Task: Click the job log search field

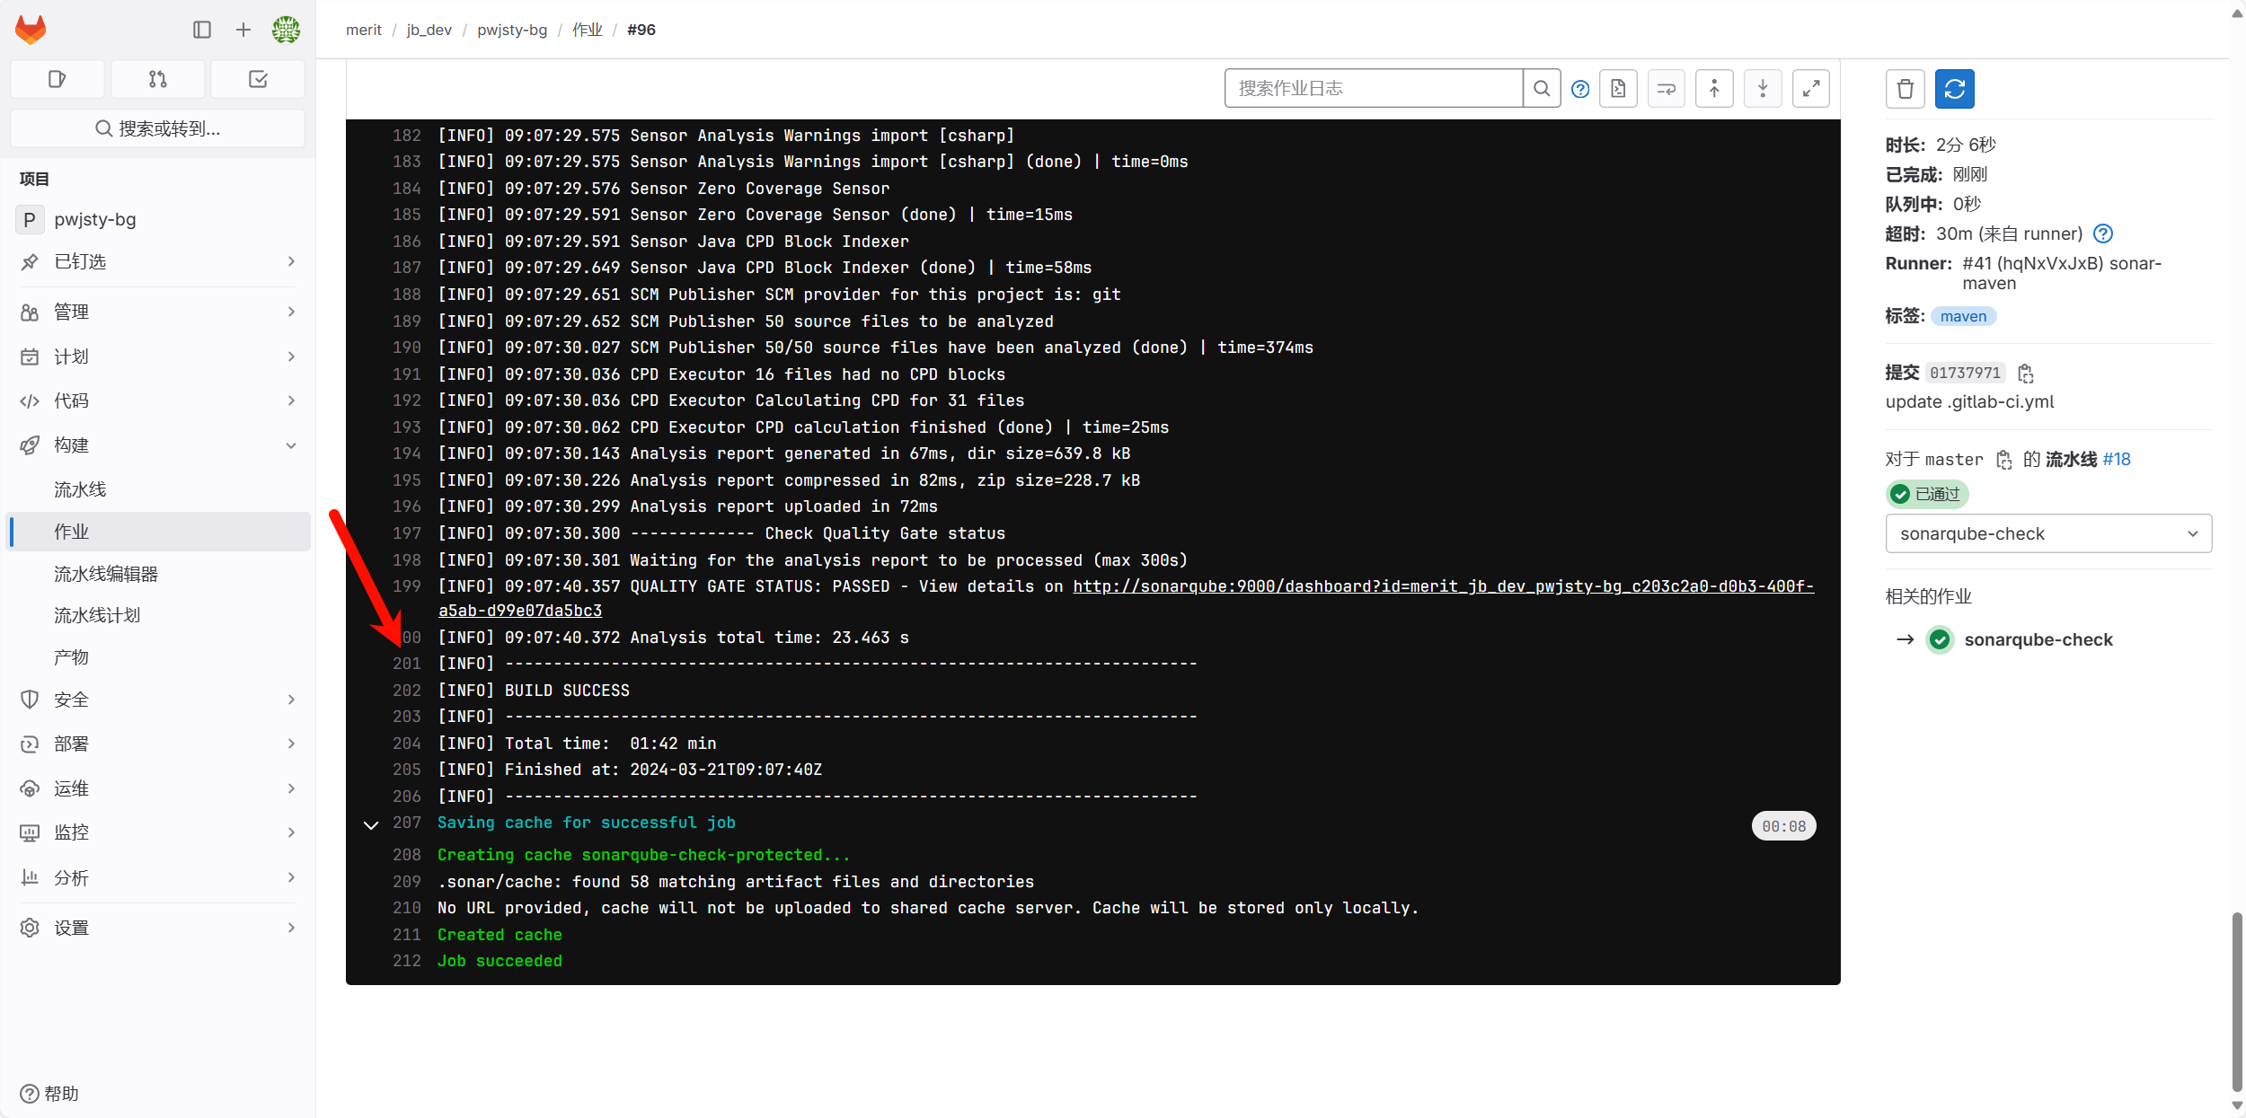Action: point(1373,88)
